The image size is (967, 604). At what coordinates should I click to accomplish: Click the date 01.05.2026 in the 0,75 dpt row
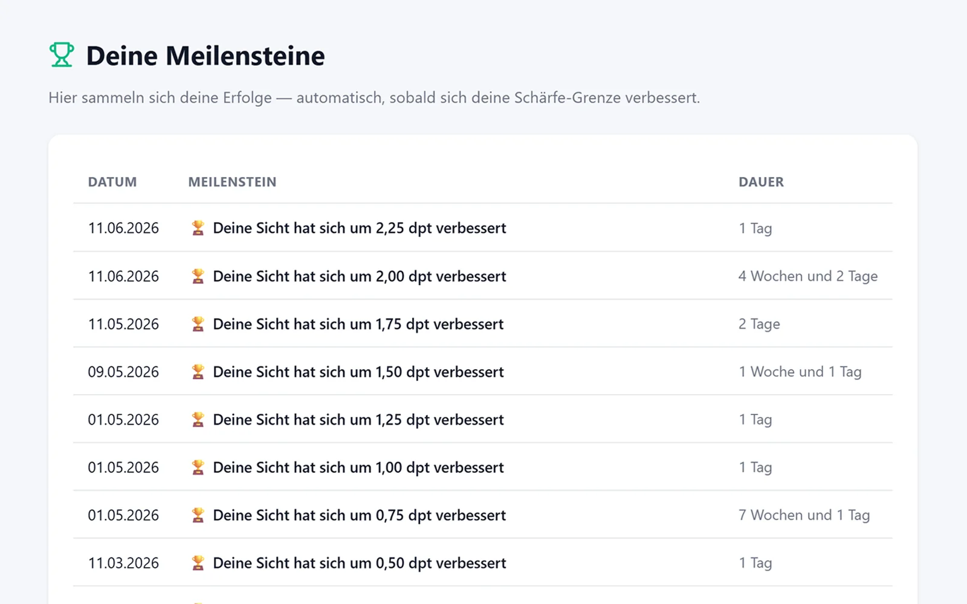123,515
